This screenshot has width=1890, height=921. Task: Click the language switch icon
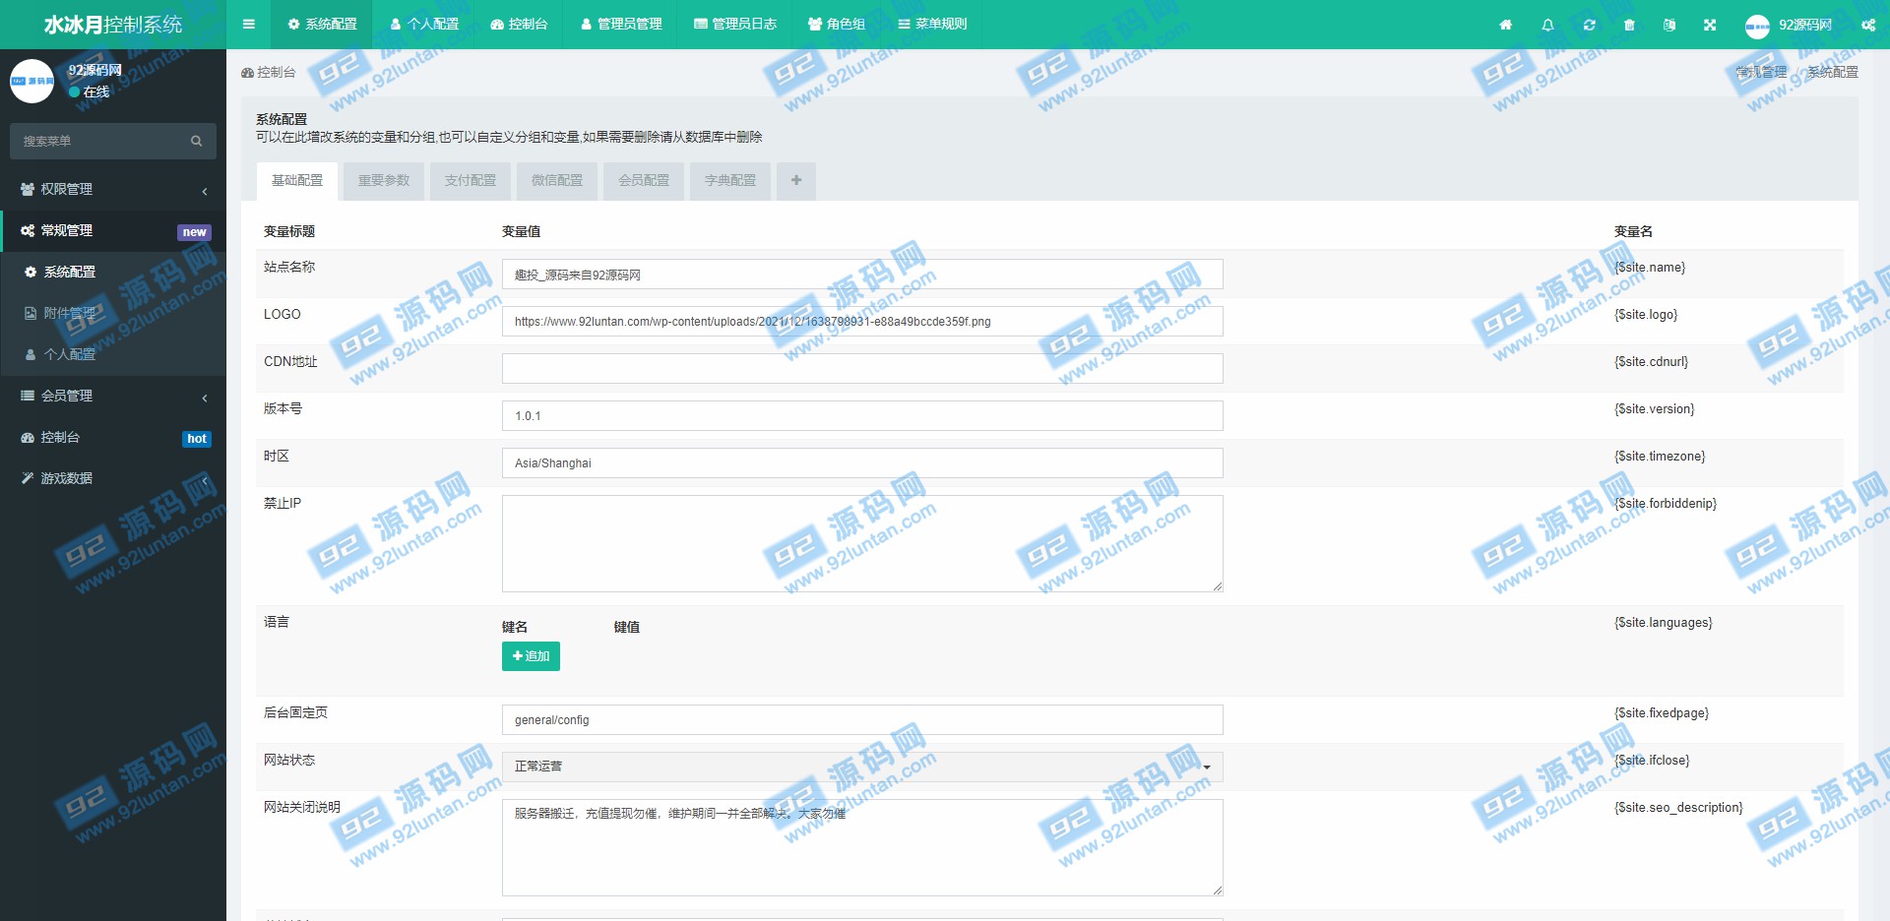[1669, 25]
